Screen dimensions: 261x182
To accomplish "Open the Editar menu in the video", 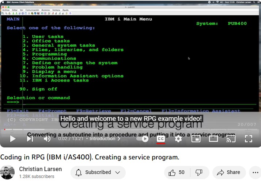I will tap(15, 10).
